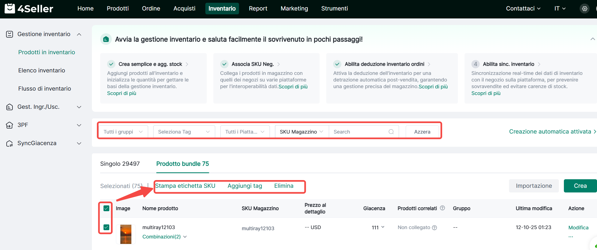Toggle the select-all header checkbox
This screenshot has width=597, height=250.
coord(106,208)
